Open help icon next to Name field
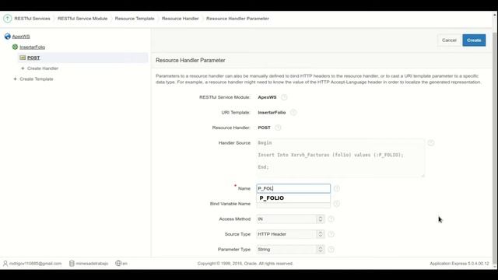 click(x=337, y=188)
